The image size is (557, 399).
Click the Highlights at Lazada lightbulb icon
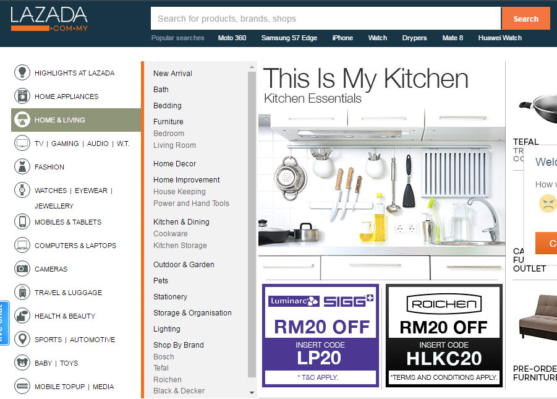coord(22,72)
